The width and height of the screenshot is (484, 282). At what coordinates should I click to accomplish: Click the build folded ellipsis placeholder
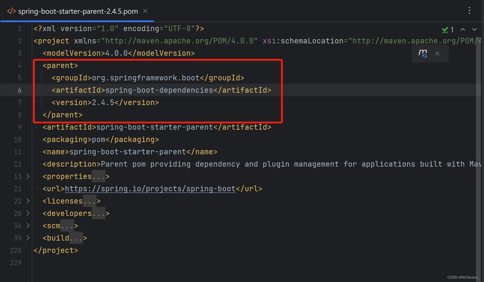(x=76, y=238)
